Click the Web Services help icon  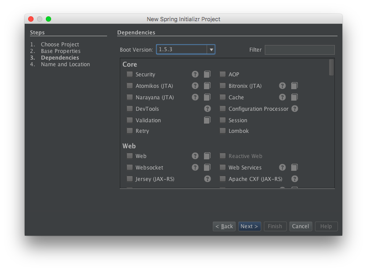point(282,167)
